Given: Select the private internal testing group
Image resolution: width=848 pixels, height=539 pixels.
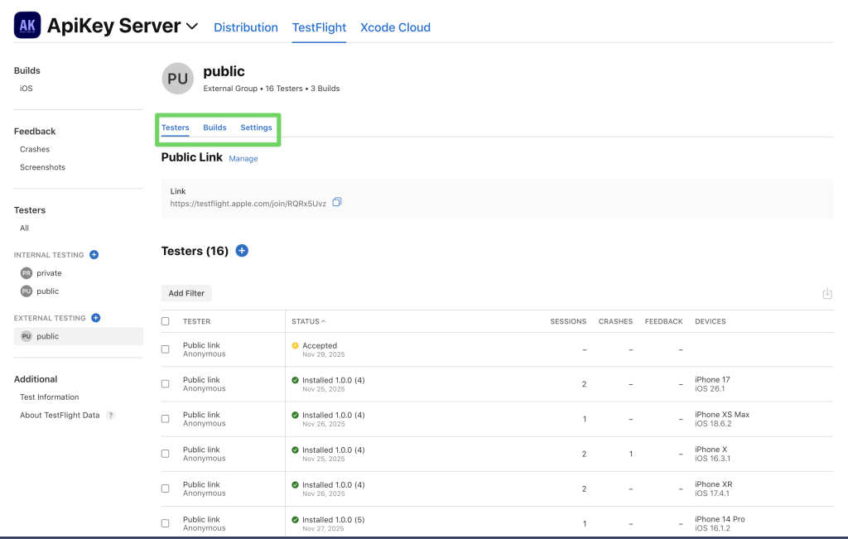Looking at the screenshot, I should pyautogui.click(x=49, y=273).
